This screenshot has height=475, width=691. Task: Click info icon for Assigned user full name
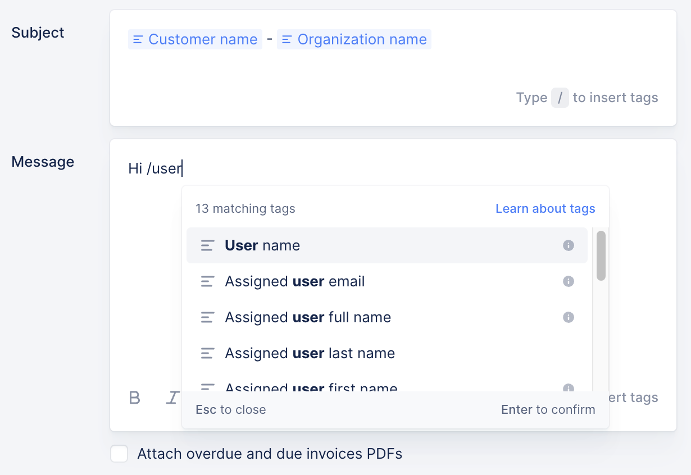pos(569,317)
